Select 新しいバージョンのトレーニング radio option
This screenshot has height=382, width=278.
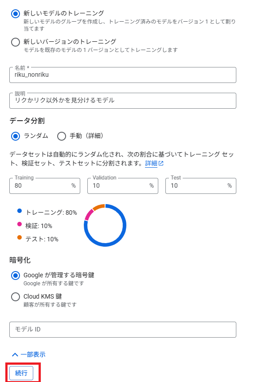[x=16, y=42]
